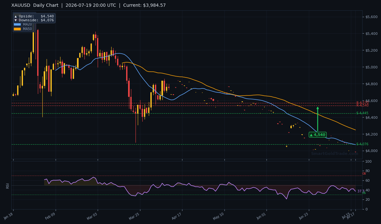
Task: Select the MA50 legend label
Action: pos(27,29)
